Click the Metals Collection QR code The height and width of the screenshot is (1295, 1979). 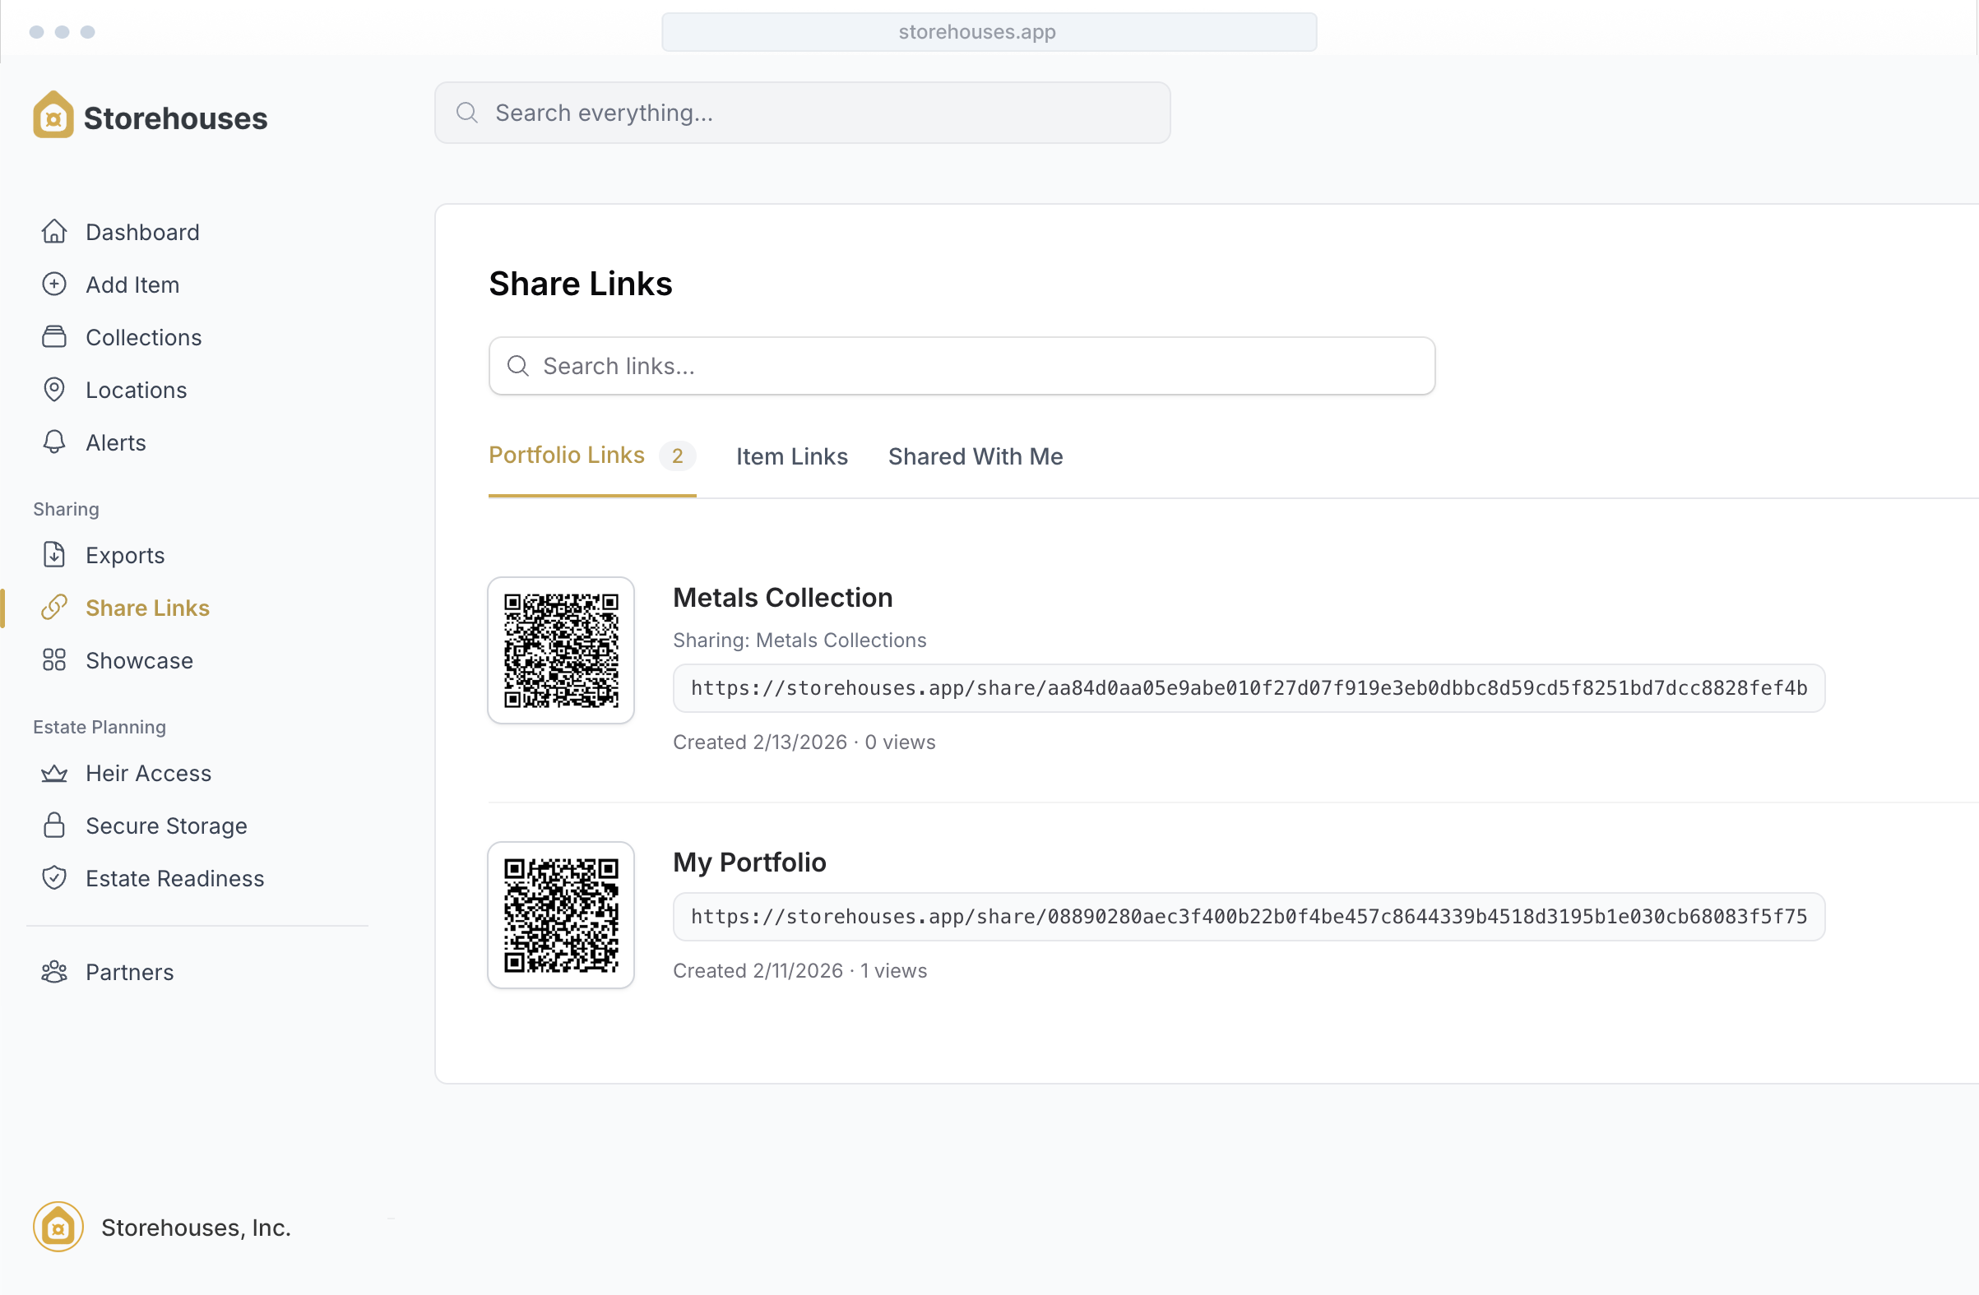(560, 650)
